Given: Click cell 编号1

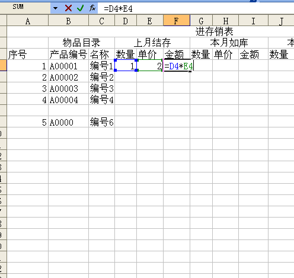Looking at the screenshot, I should tap(101, 66).
